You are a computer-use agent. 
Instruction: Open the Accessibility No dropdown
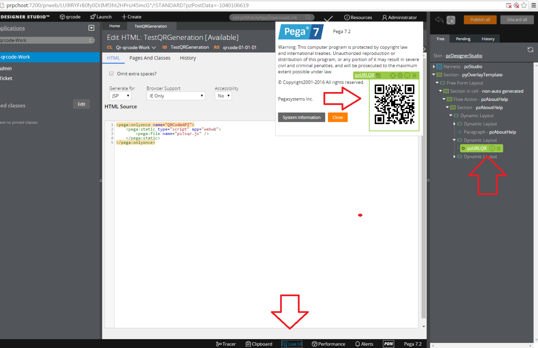223,96
